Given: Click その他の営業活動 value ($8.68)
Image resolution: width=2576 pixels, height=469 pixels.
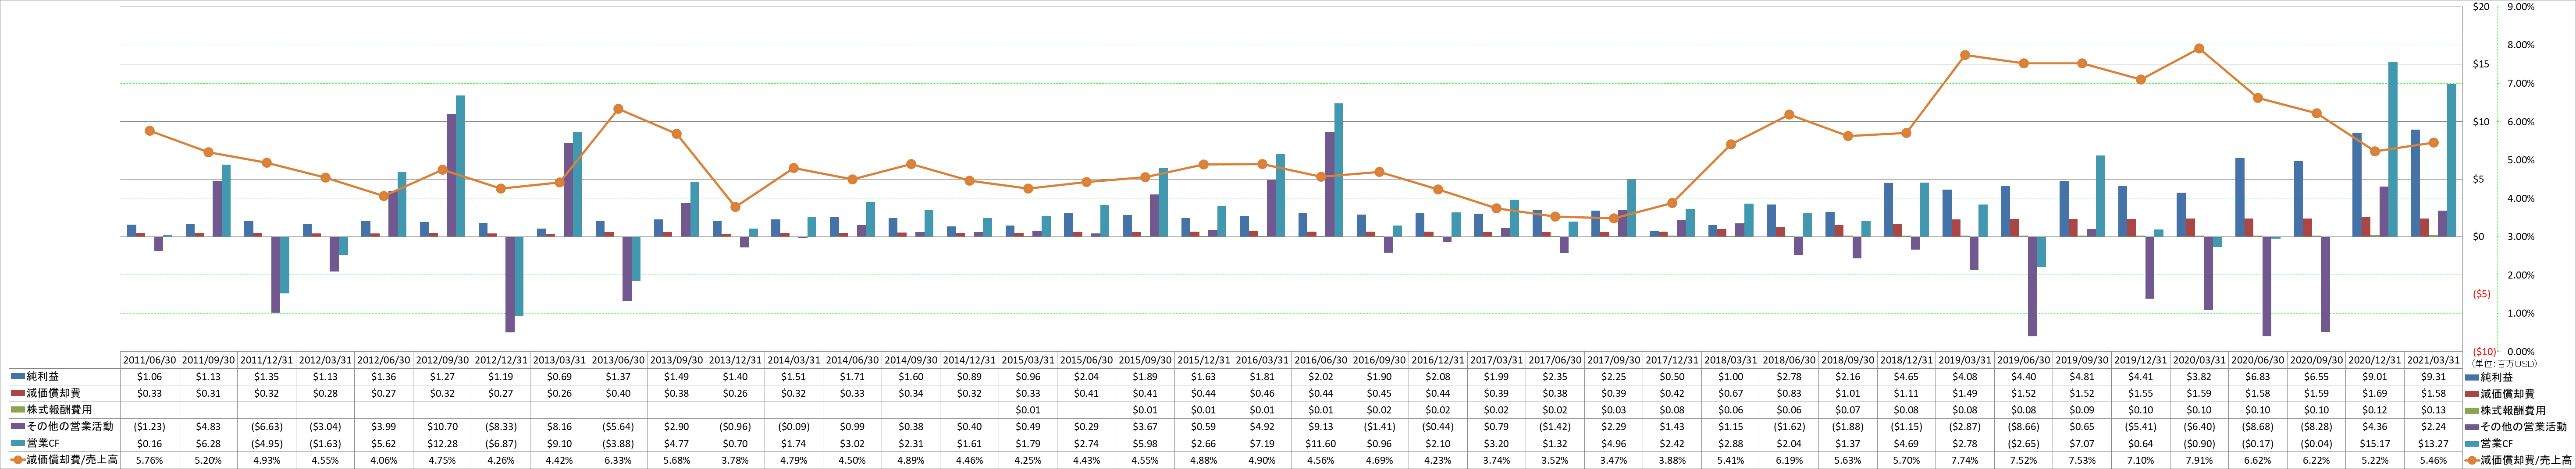Looking at the screenshot, I should point(2258,427).
